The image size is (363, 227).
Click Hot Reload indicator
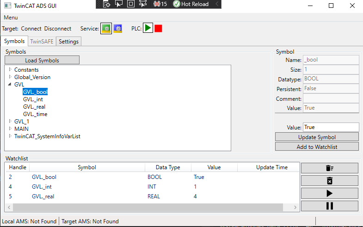pyautogui.click(x=191, y=4)
